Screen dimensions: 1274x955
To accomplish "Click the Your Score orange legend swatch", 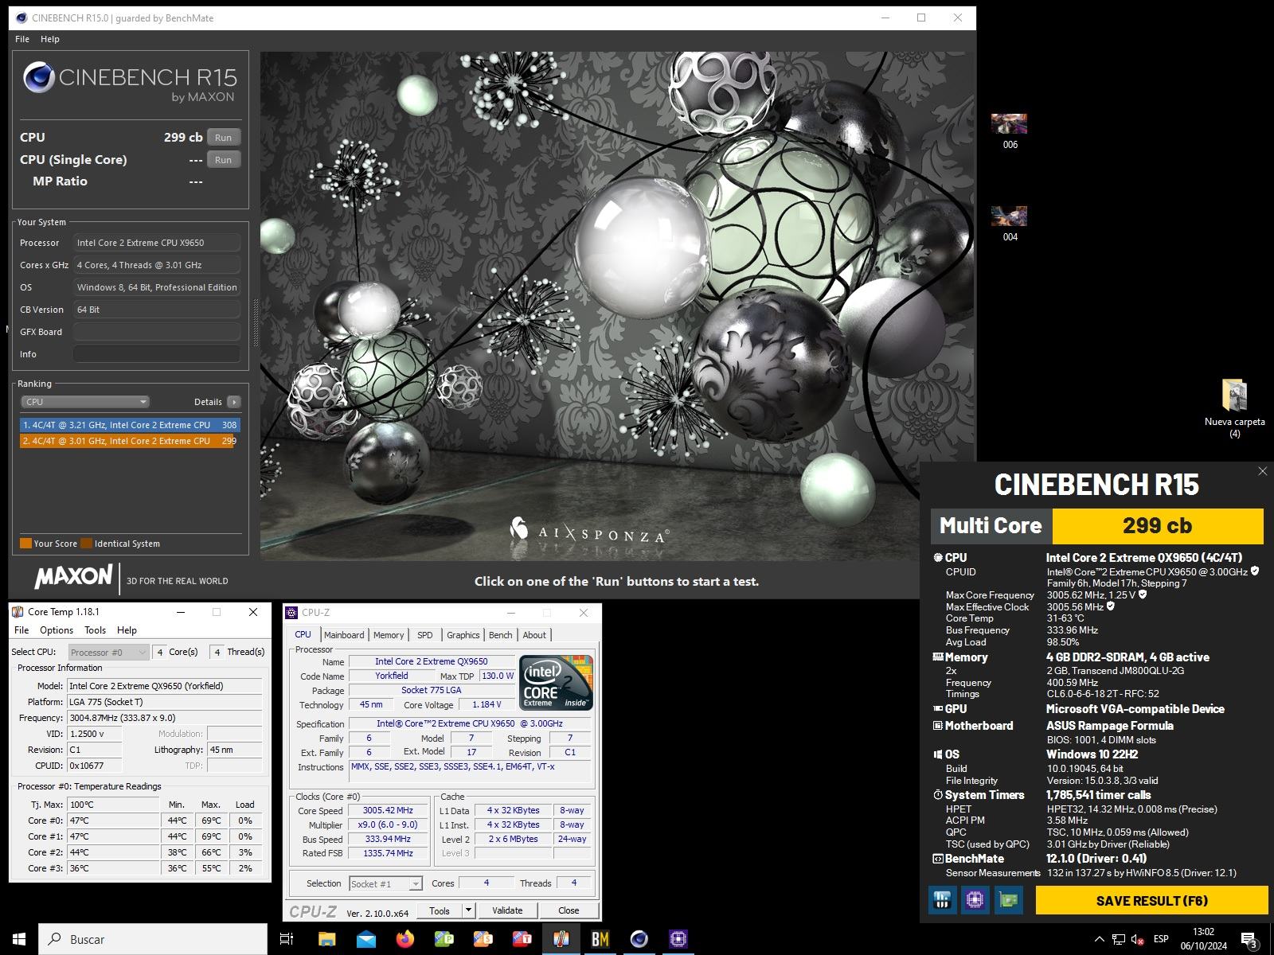I will 25,544.
